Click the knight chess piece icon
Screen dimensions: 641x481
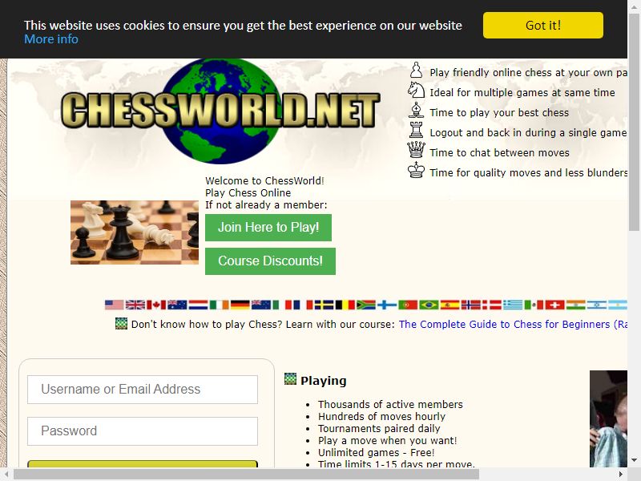416,90
